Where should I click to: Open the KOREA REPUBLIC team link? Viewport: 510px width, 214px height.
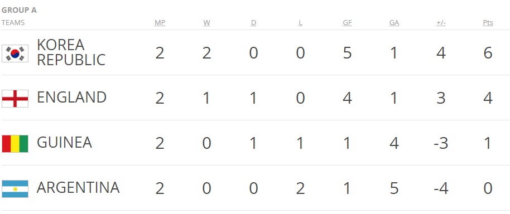point(71,52)
